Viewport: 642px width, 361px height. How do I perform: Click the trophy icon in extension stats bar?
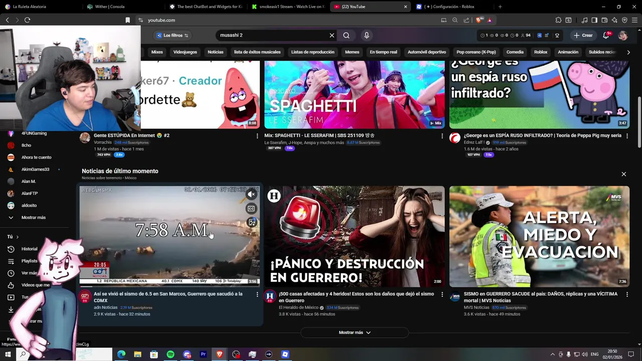click(x=557, y=36)
